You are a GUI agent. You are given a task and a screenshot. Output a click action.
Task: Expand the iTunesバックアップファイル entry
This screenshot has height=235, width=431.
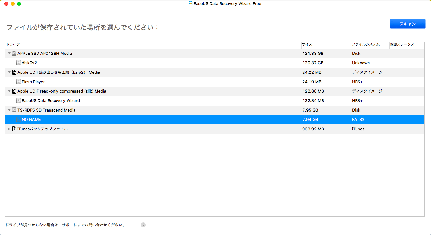point(9,129)
